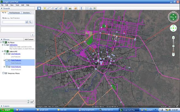This screenshot has width=180, height=112.
Task: Open the Help menu
Action: (x=28, y=5)
